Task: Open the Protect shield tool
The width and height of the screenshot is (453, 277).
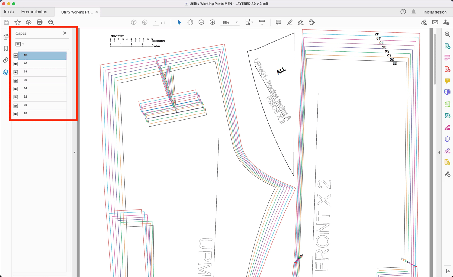Action: (447, 139)
